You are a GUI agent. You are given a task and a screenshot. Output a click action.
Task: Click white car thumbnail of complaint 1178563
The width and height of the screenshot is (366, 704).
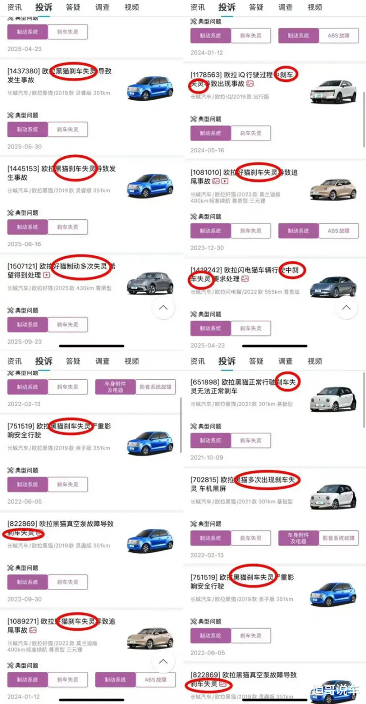click(x=333, y=92)
